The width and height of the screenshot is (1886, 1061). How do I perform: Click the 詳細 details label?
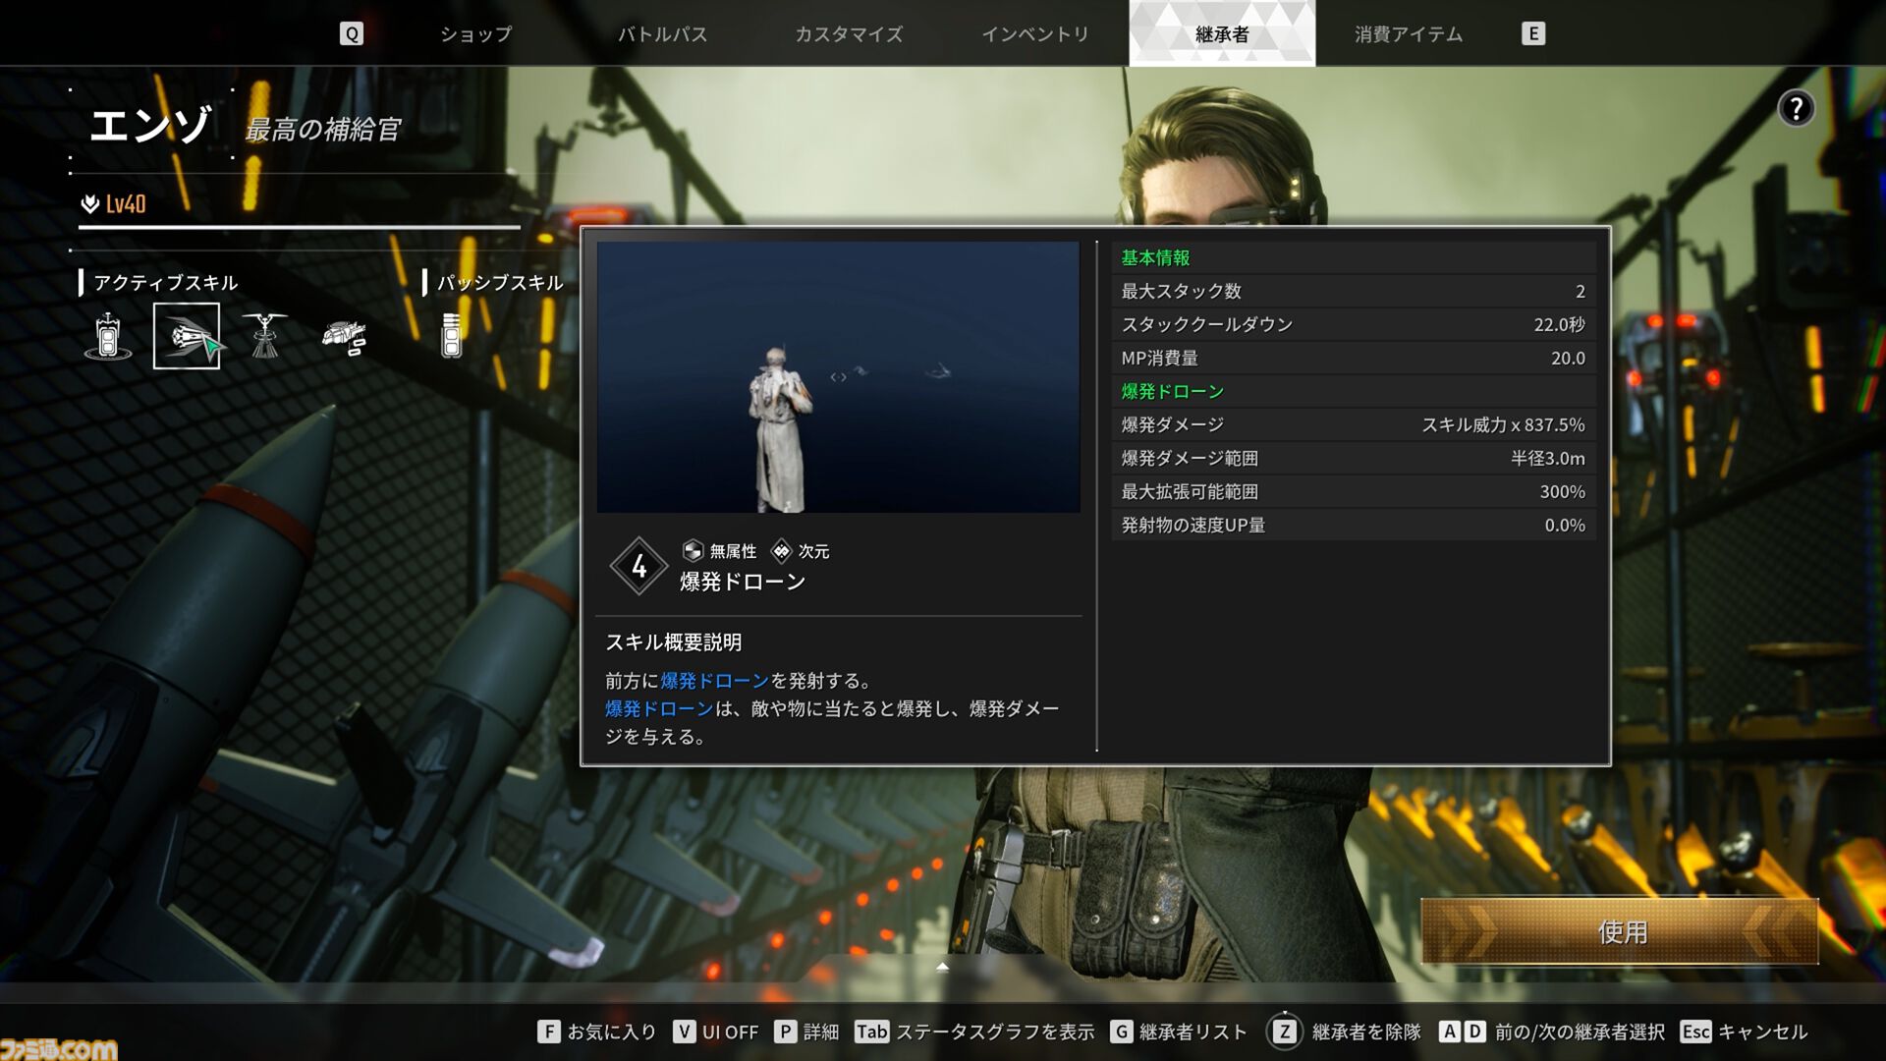[x=821, y=1032]
